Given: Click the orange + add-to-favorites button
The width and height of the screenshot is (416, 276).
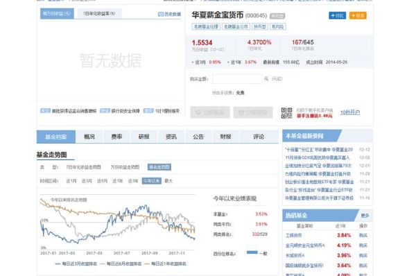Looking at the screenshot, I should click(358, 16).
